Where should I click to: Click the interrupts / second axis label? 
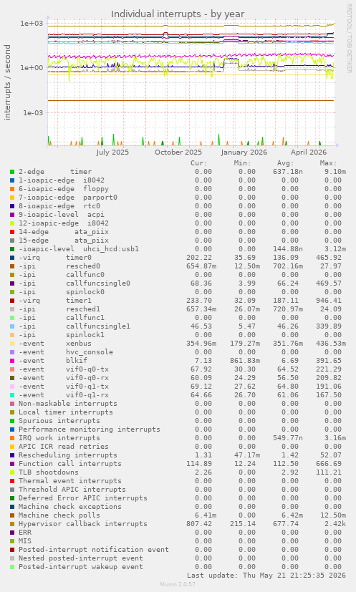click(x=7, y=82)
